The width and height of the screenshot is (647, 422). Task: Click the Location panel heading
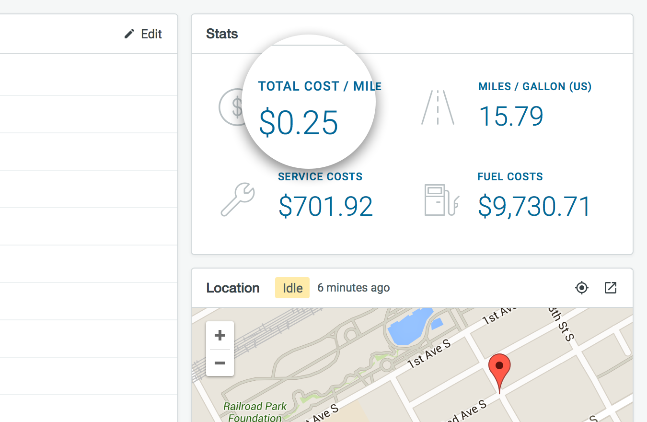coord(233,288)
